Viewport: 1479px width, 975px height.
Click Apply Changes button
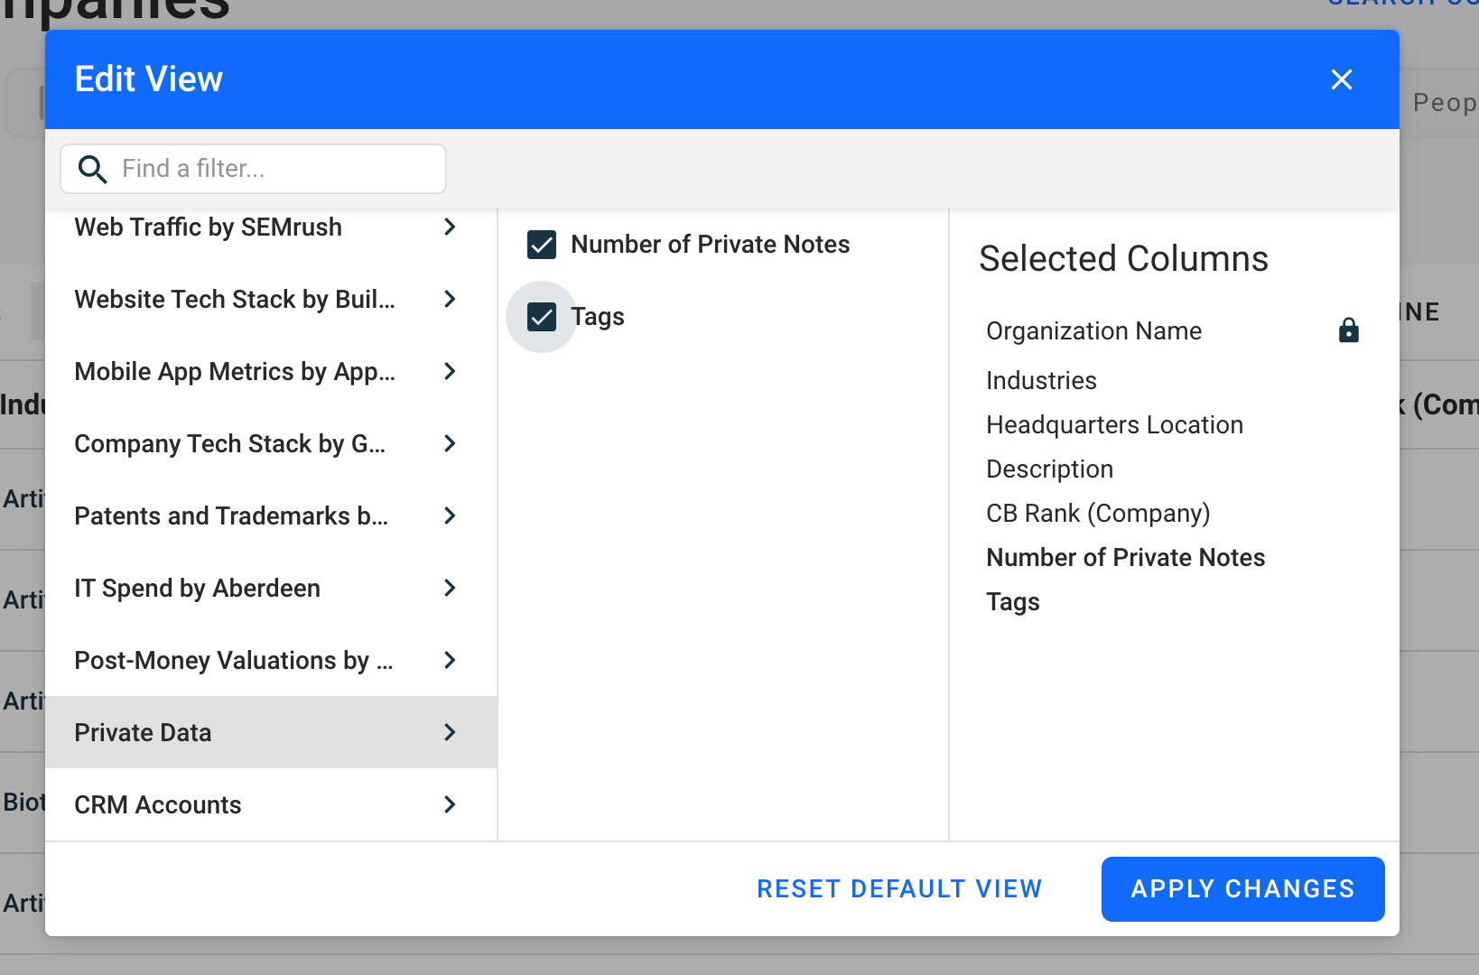click(x=1242, y=889)
